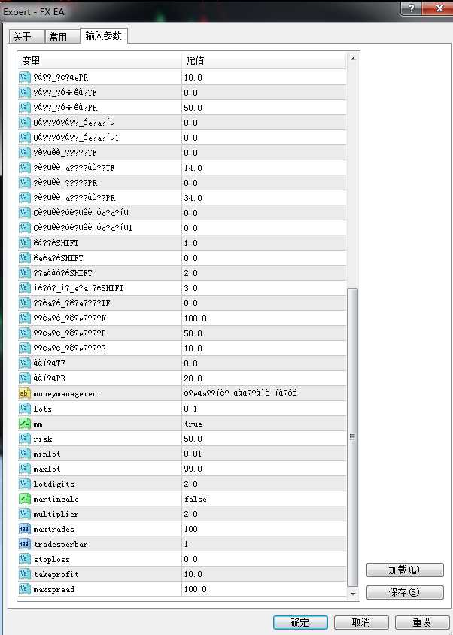Image resolution: width=453 pixels, height=635 pixels.
Task: Select the icon beside lots variable
Action: click(24, 409)
